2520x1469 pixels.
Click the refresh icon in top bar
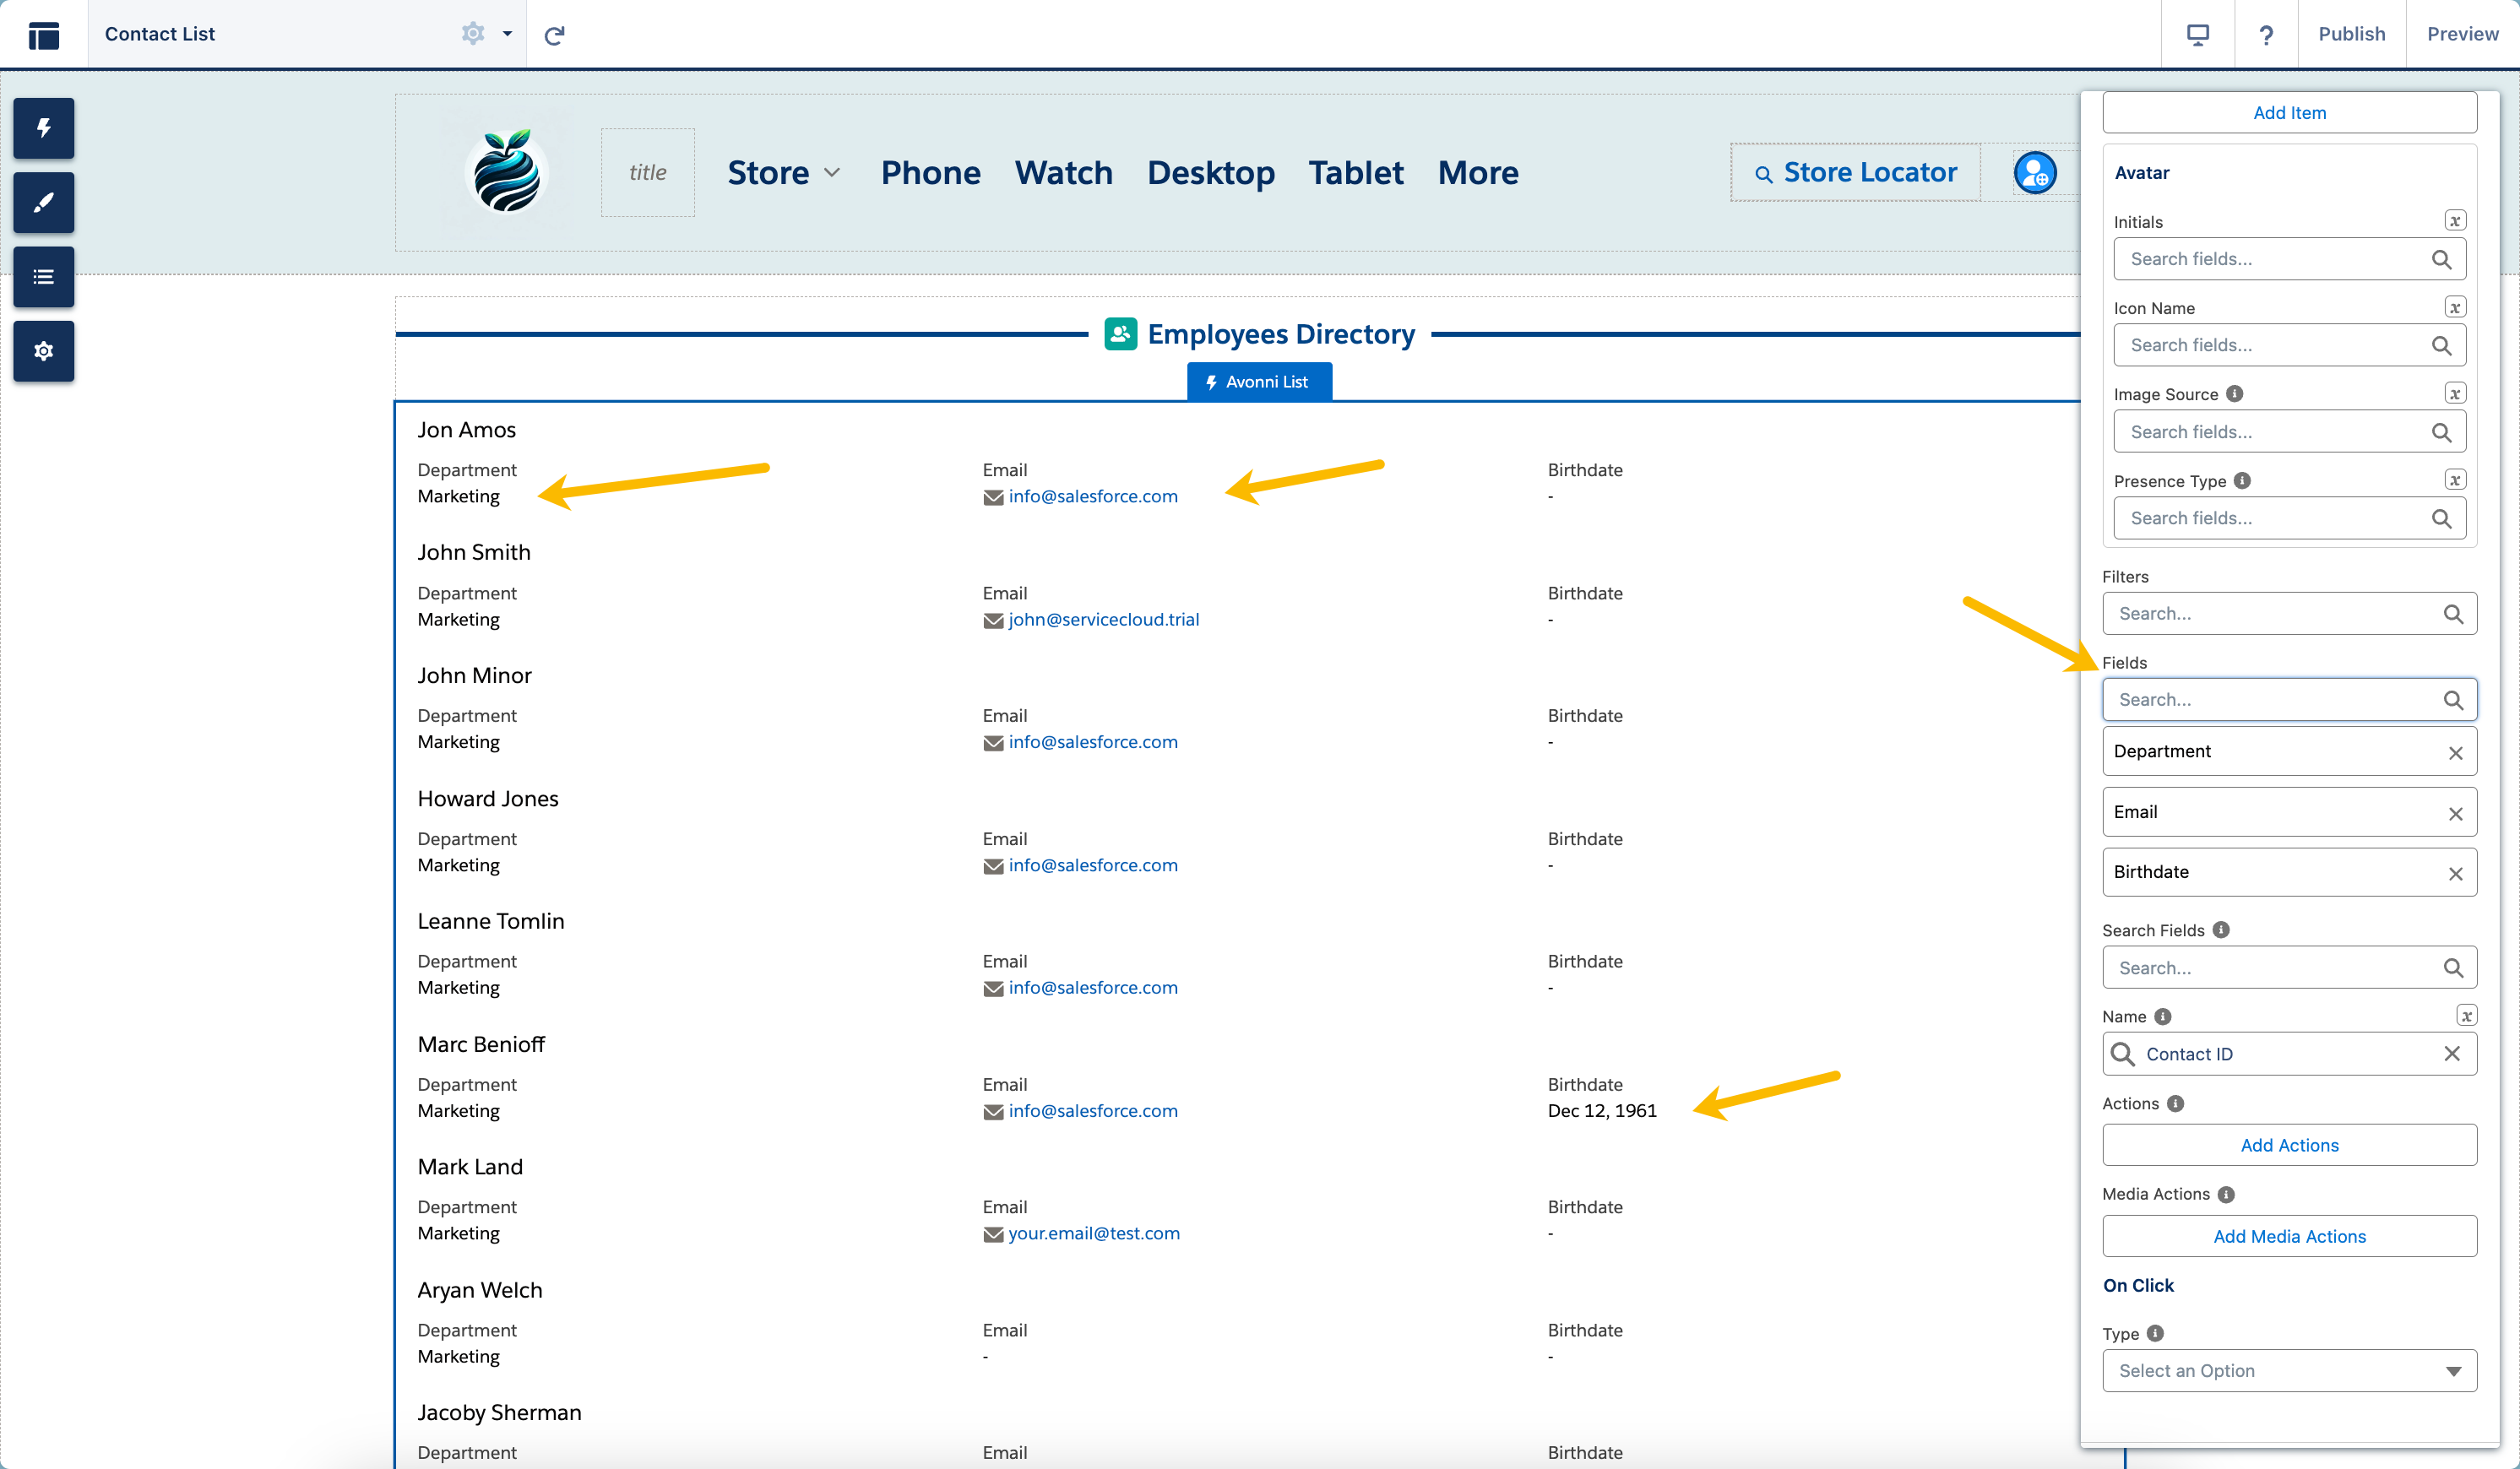pos(554,35)
